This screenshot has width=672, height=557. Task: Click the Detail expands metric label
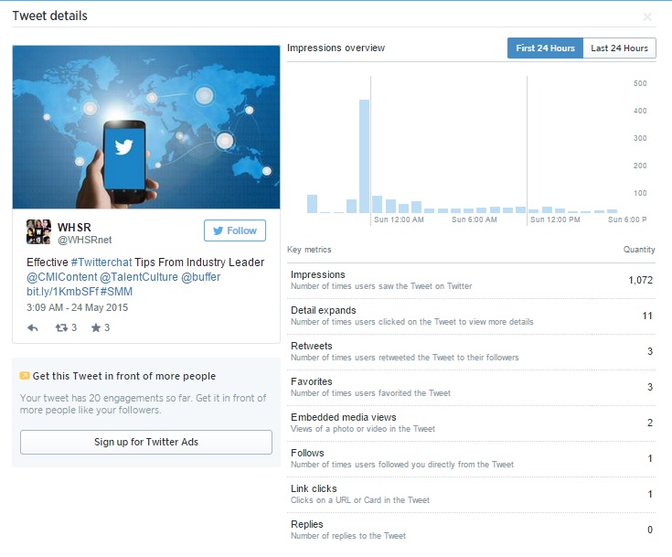[323, 310]
